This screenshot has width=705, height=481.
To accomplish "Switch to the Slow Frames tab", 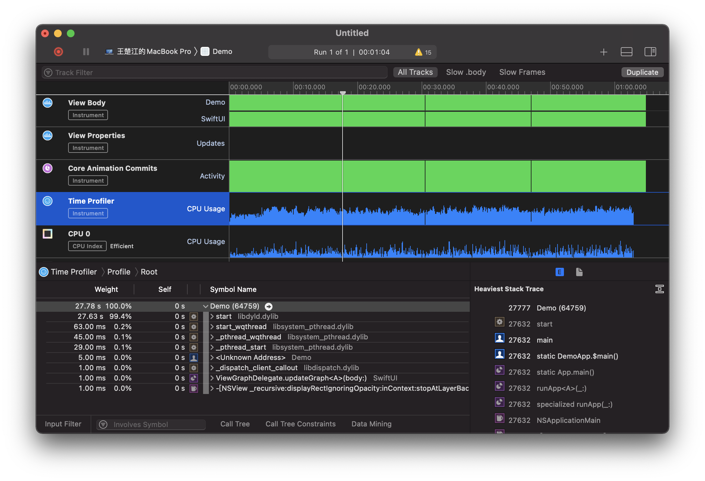I will (x=522, y=72).
